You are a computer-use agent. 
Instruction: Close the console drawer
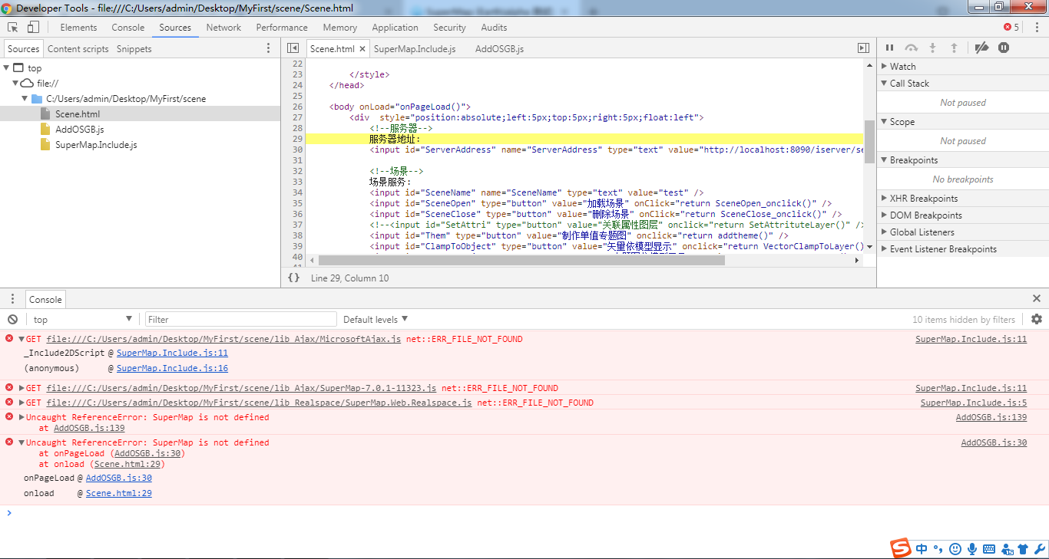1037,298
